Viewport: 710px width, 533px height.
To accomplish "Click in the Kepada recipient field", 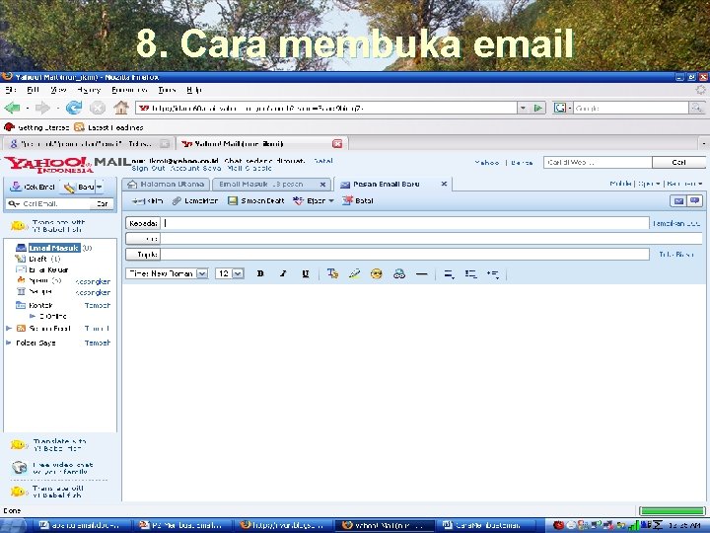I will (x=405, y=223).
